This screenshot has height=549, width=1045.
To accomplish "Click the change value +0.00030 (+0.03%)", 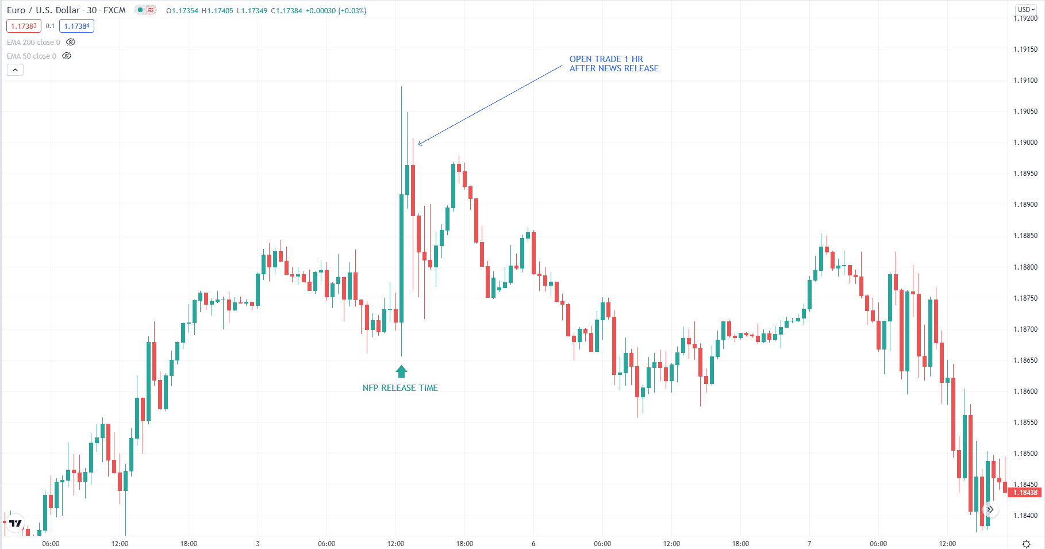I will coord(336,10).
